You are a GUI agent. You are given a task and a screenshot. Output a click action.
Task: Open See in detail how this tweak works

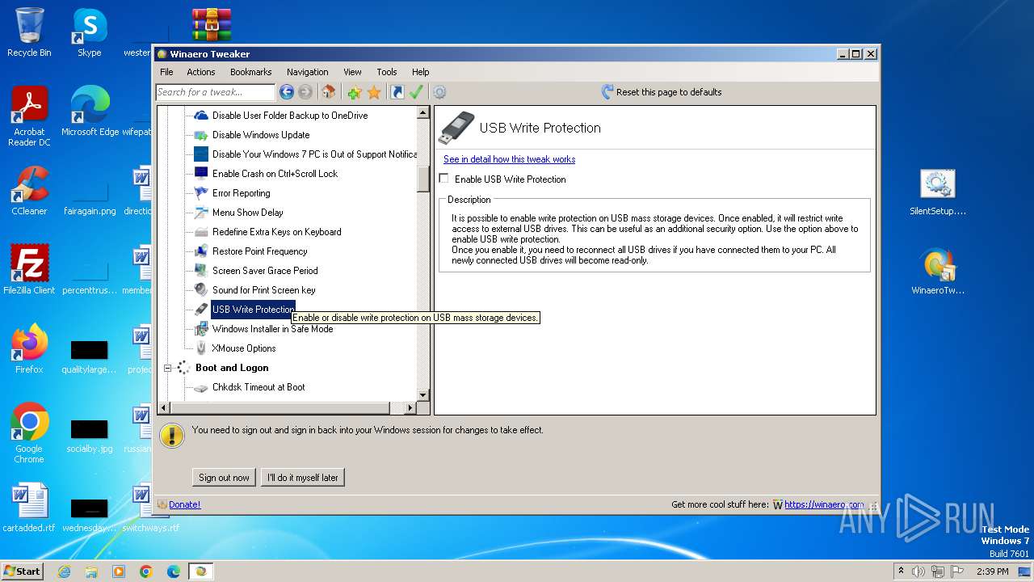509,159
